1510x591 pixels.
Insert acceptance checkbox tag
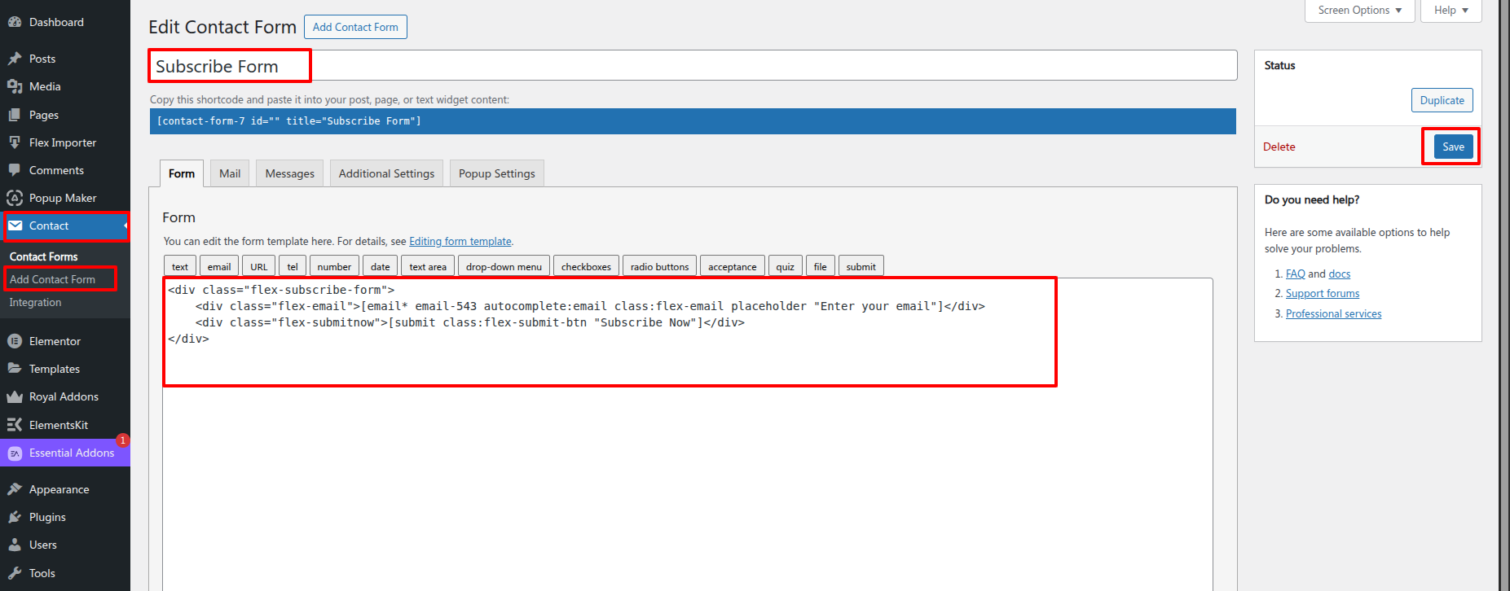coord(732,267)
